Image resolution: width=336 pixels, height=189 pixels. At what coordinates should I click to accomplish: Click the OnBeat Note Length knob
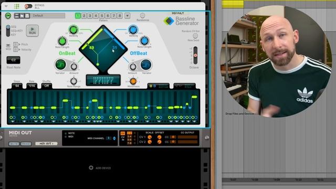point(62,41)
